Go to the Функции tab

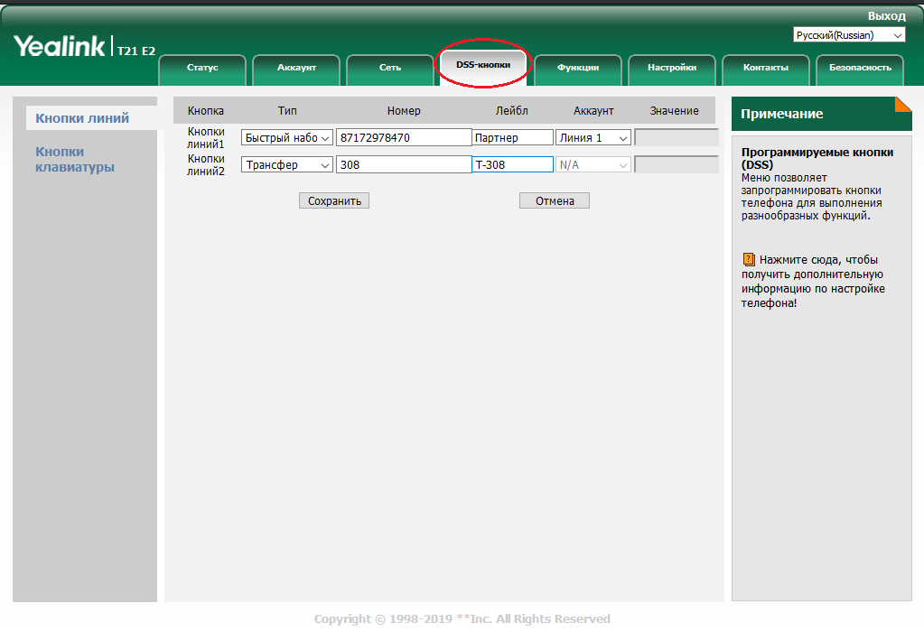pos(578,68)
